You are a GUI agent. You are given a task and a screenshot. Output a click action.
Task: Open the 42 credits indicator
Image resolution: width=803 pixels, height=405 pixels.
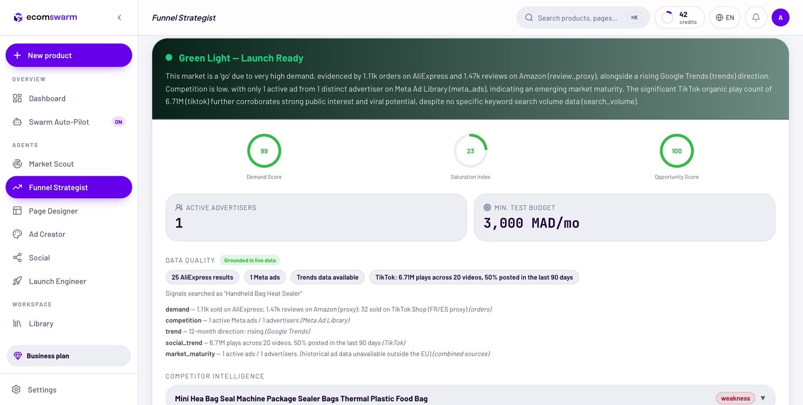point(680,18)
